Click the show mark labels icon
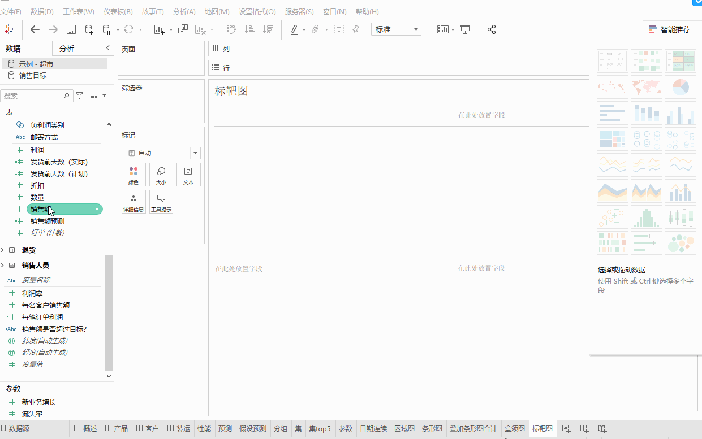702x439 pixels. [339, 29]
